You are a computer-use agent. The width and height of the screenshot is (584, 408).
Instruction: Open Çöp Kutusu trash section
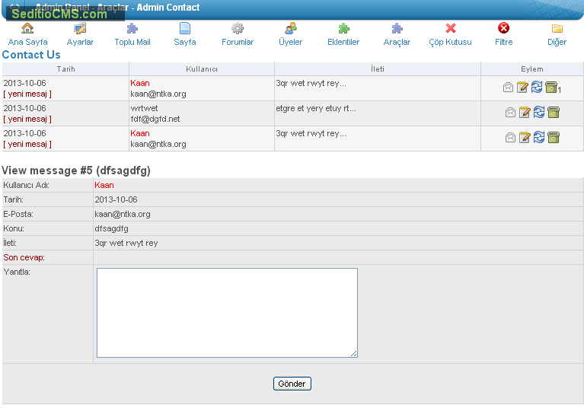[x=450, y=34]
